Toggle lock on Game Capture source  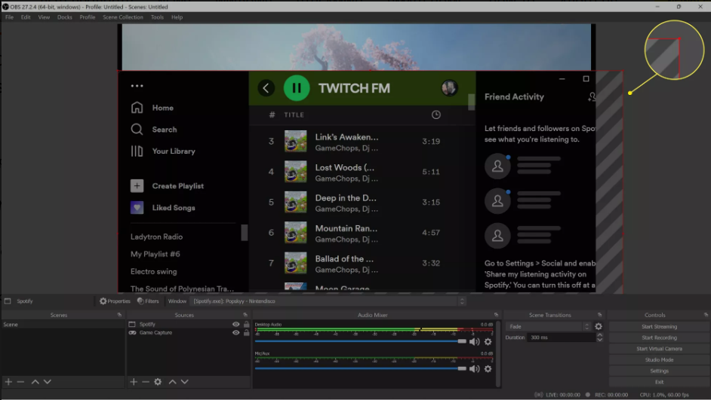[x=246, y=332]
